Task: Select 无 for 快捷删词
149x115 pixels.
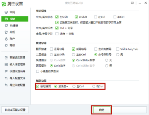Action: point(107,60)
